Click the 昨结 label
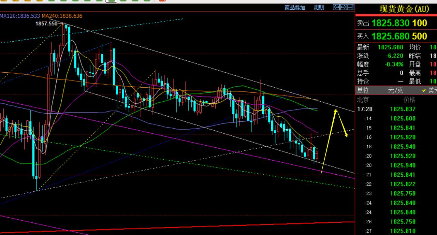 [x=415, y=56]
